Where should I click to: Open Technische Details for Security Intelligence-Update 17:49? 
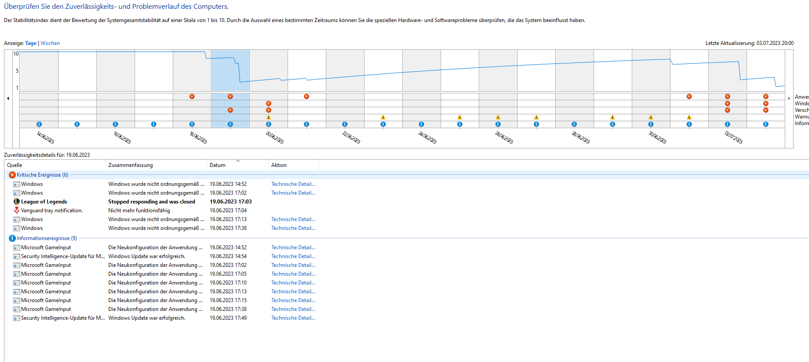coord(293,318)
